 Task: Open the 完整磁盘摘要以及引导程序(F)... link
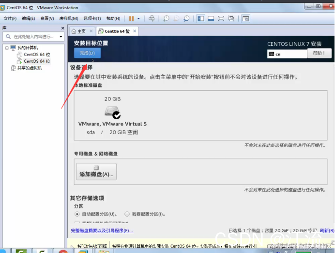pos(102,231)
